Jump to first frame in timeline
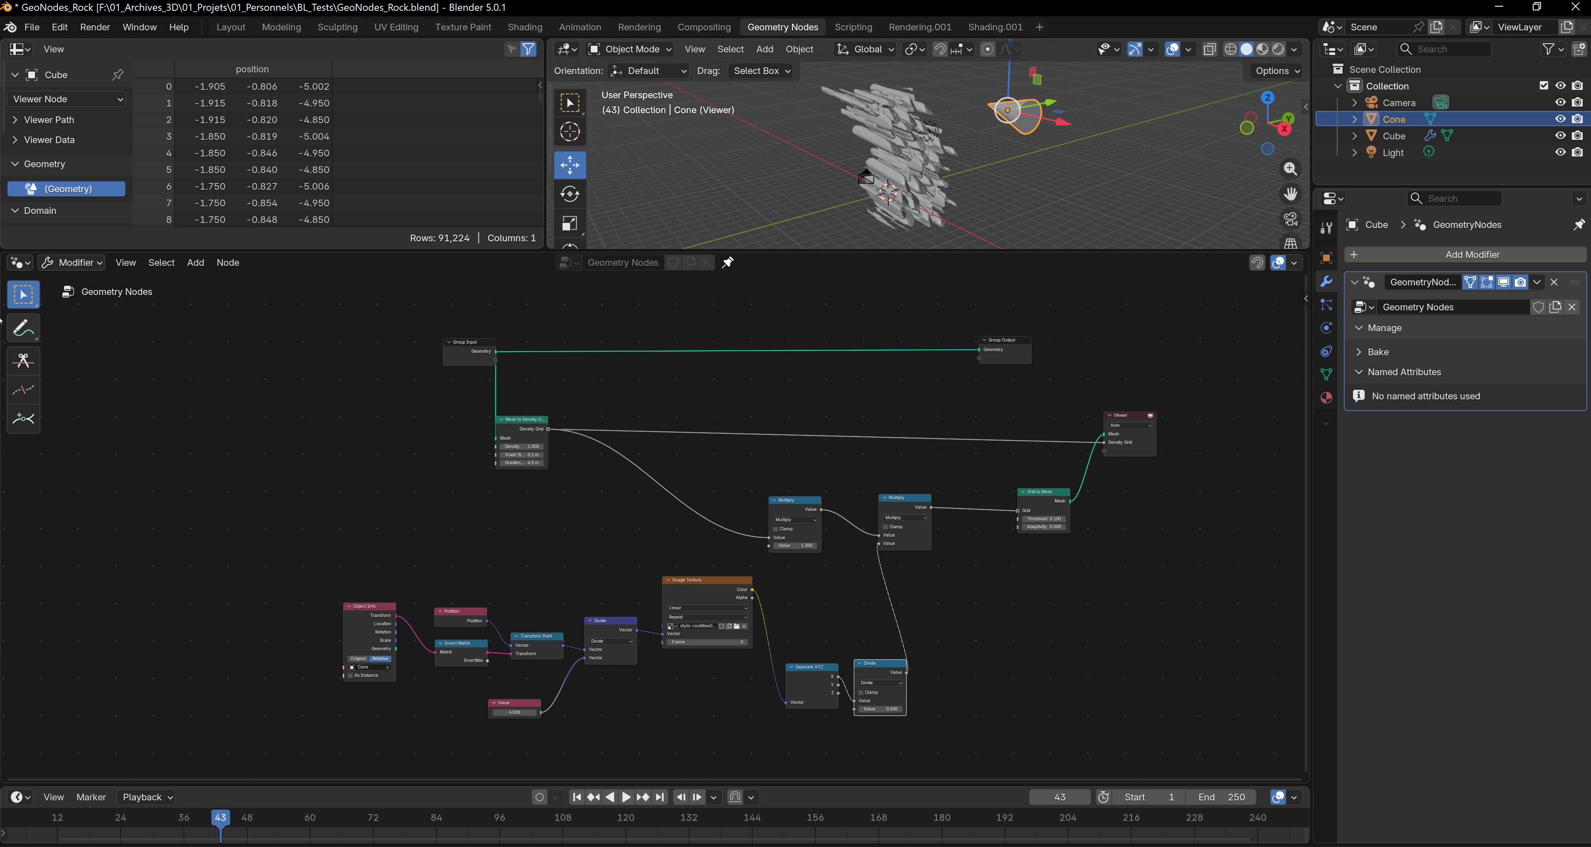The image size is (1591, 847). (x=577, y=797)
